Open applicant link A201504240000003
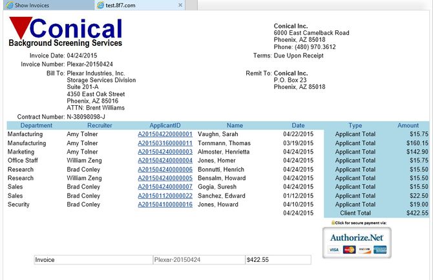Viewport: 433px width, 280px height. (165, 152)
